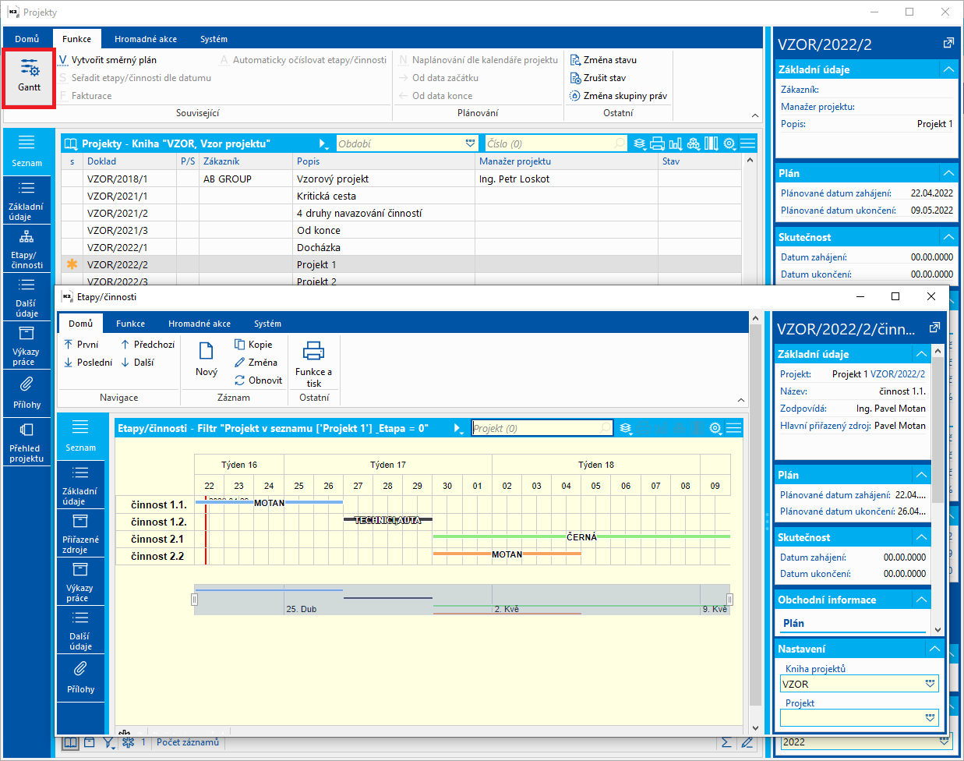The height and width of the screenshot is (761, 964).
Task: Pop out the VZOR/2022/2 preview panel
Action: coord(948,44)
